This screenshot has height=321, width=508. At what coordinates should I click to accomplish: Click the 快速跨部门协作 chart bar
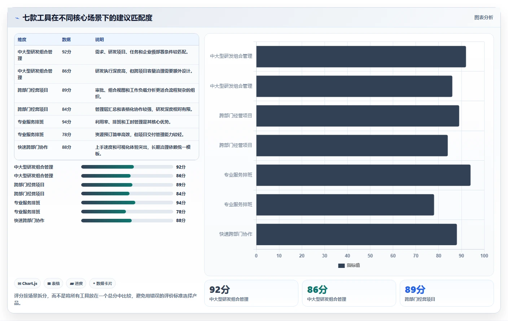click(356, 234)
